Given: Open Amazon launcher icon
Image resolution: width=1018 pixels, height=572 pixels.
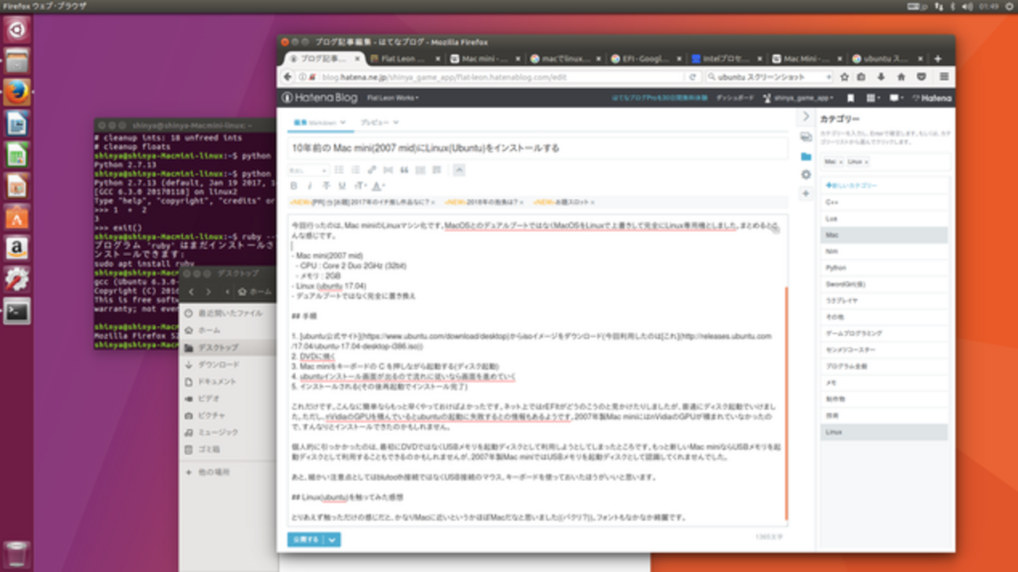Looking at the screenshot, I should 16,248.
